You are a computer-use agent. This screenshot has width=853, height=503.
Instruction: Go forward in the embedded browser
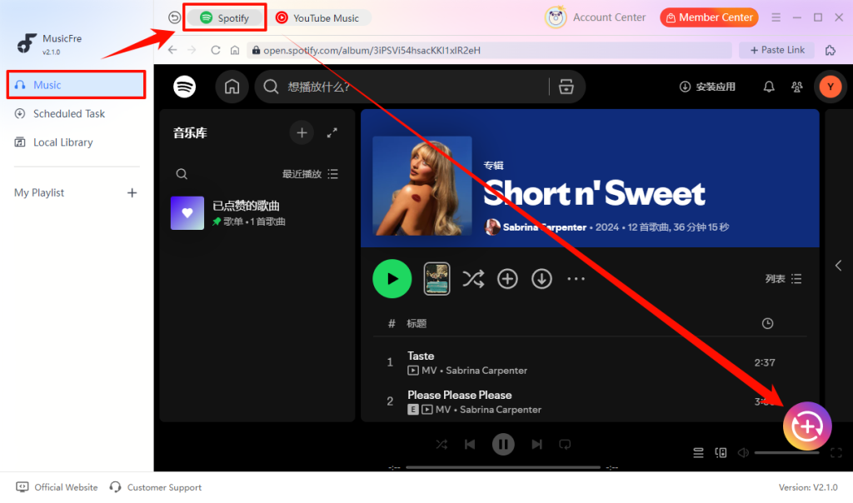pyautogui.click(x=192, y=50)
